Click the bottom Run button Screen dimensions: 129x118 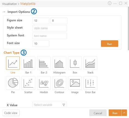coord(115,113)
